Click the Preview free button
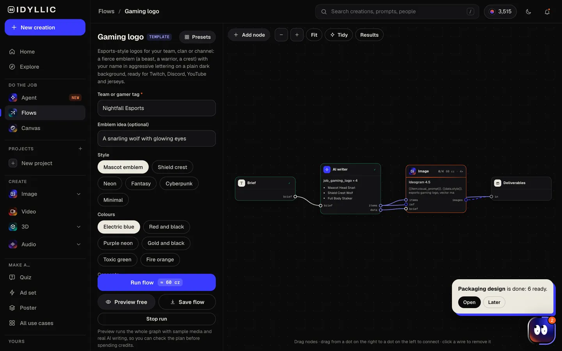Screen dimensions: 562x351 click(126, 302)
